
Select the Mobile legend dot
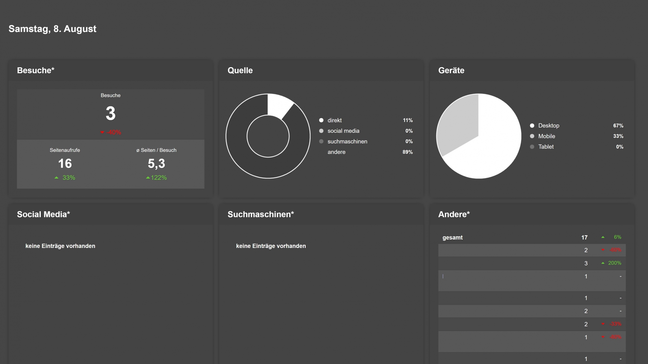tap(532, 136)
